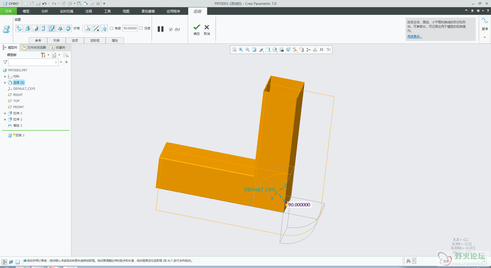Open the 选取框 marquee tab

pos(95,41)
